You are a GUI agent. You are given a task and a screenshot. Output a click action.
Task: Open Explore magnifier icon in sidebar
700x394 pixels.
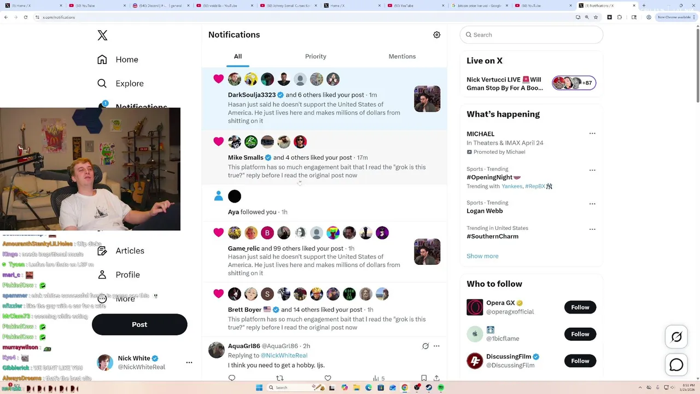pos(102,84)
